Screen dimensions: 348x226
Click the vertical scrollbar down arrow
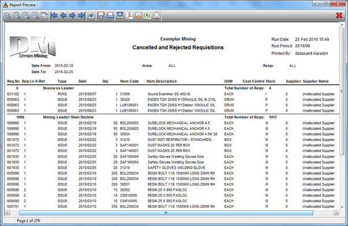click(x=342, y=207)
